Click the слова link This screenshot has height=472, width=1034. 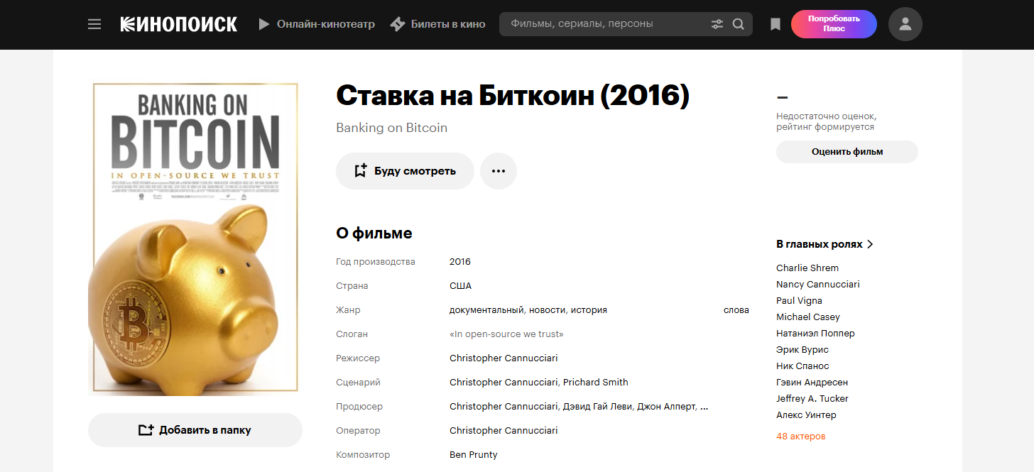coord(736,310)
